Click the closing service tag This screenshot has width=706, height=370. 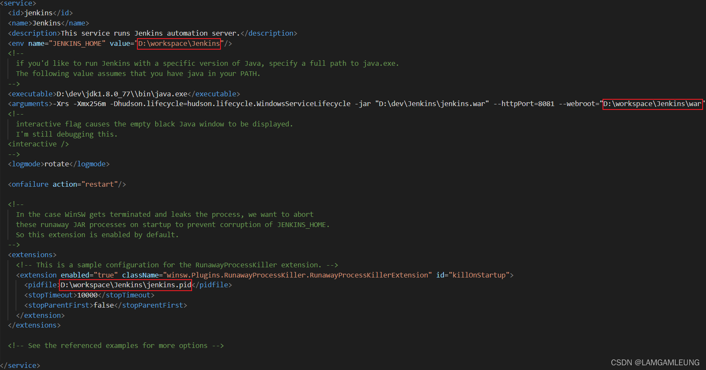20,366
